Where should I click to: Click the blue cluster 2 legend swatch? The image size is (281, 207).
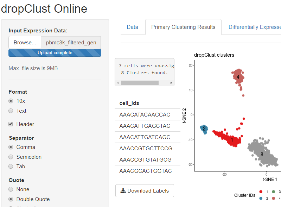click(x=261, y=198)
